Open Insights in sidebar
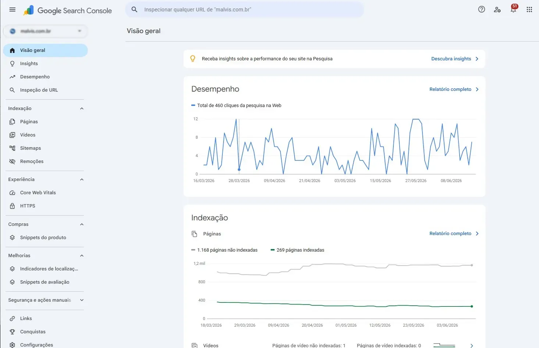This screenshot has height=348, width=539. click(x=45, y=64)
